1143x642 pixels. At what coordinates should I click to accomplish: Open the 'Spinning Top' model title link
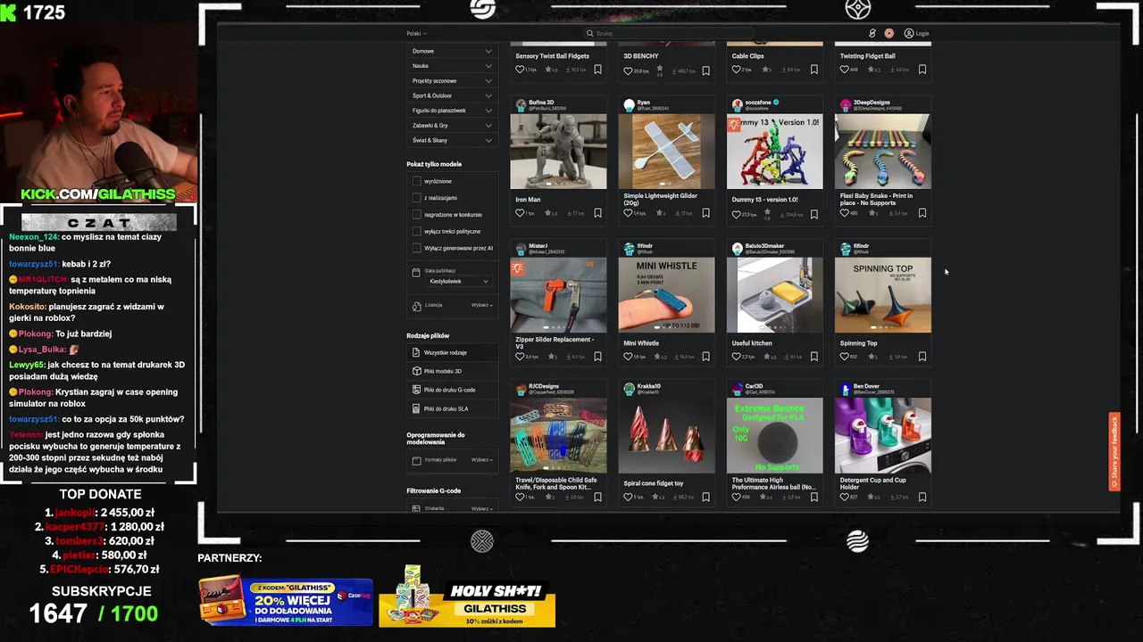858,343
